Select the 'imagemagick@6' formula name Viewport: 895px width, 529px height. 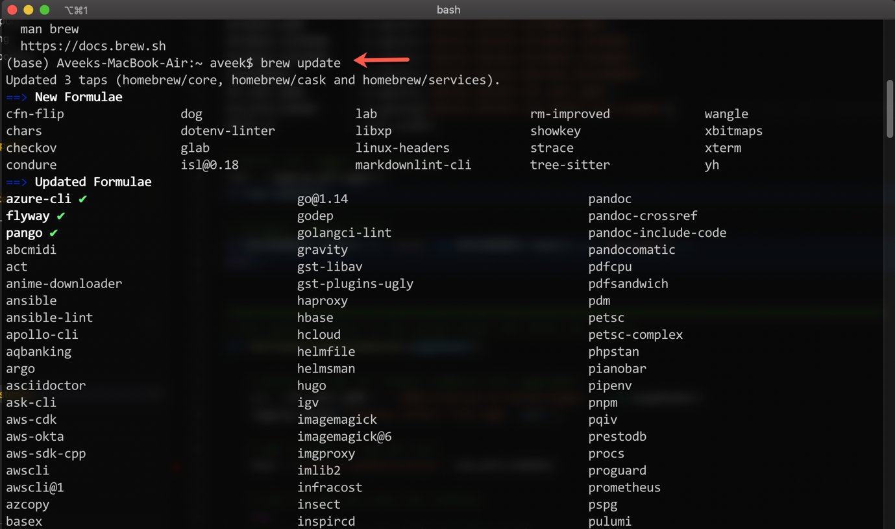[x=344, y=436]
